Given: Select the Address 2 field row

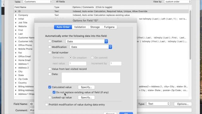Looking at the screenshot, I should point(24,67).
